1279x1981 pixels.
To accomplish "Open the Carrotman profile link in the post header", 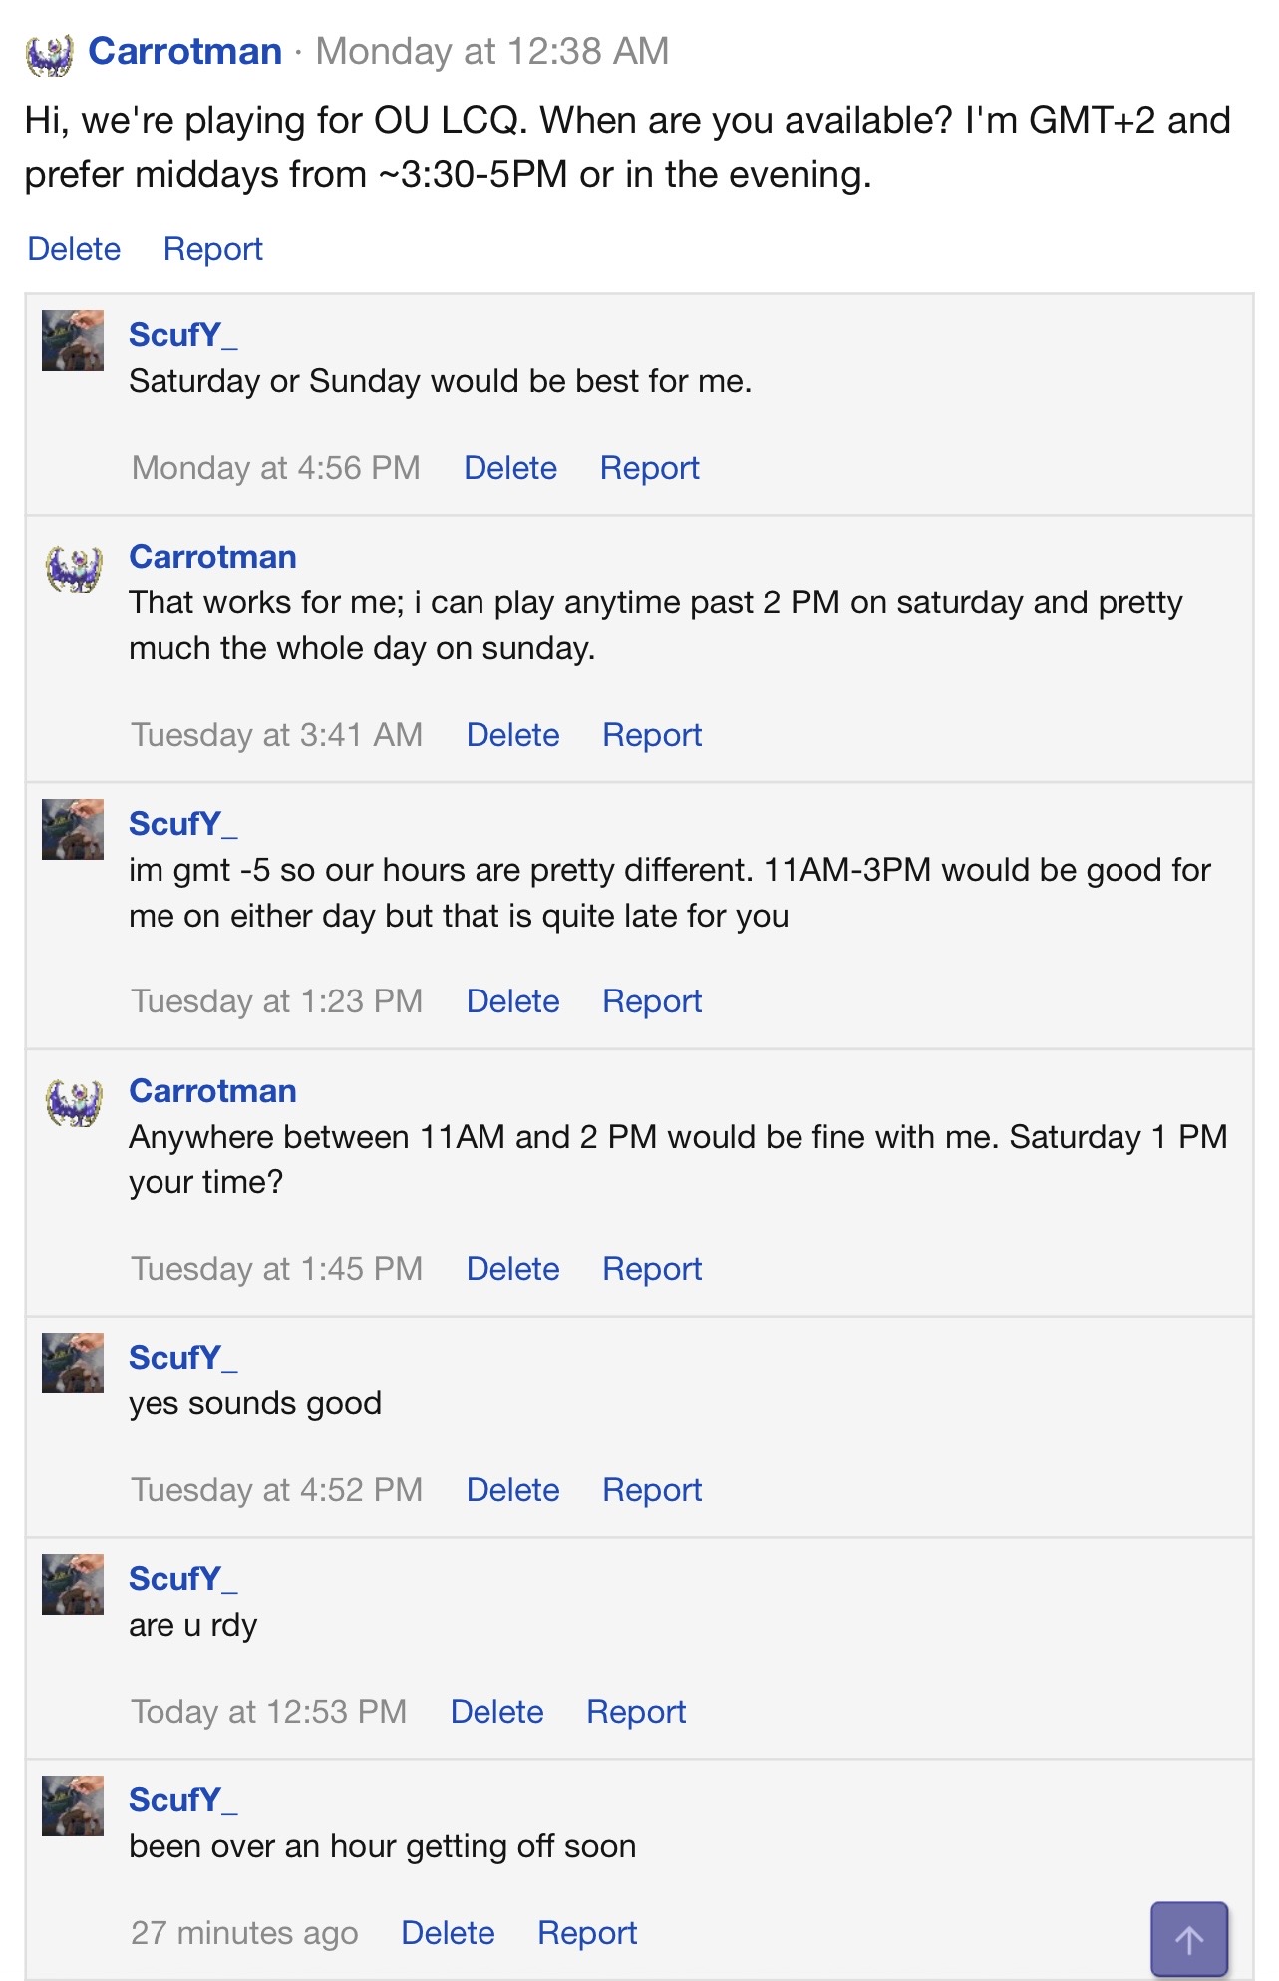I will tap(184, 51).
